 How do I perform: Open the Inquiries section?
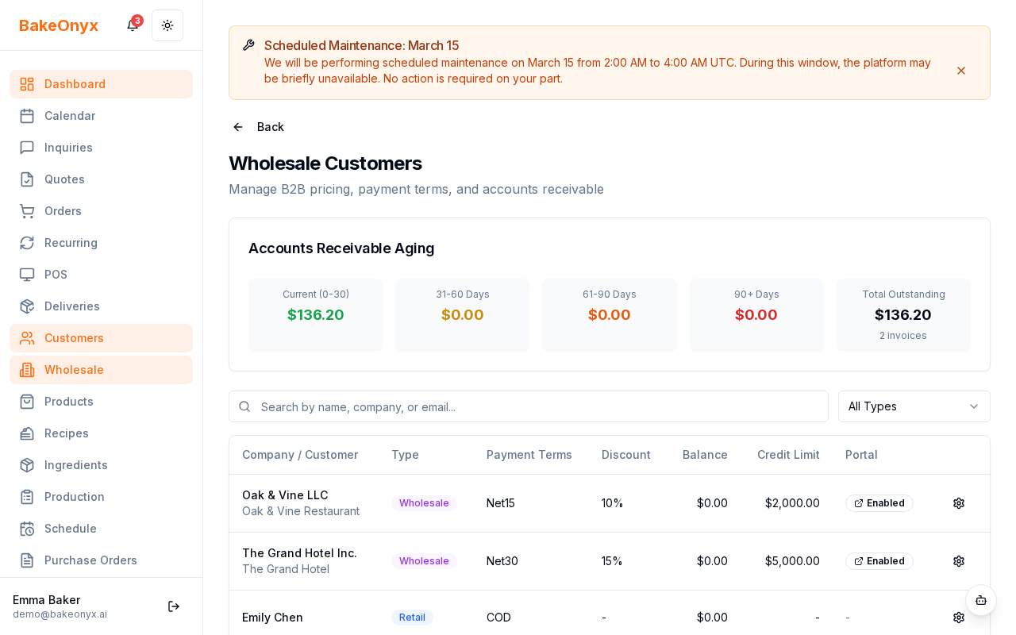pos(68,148)
